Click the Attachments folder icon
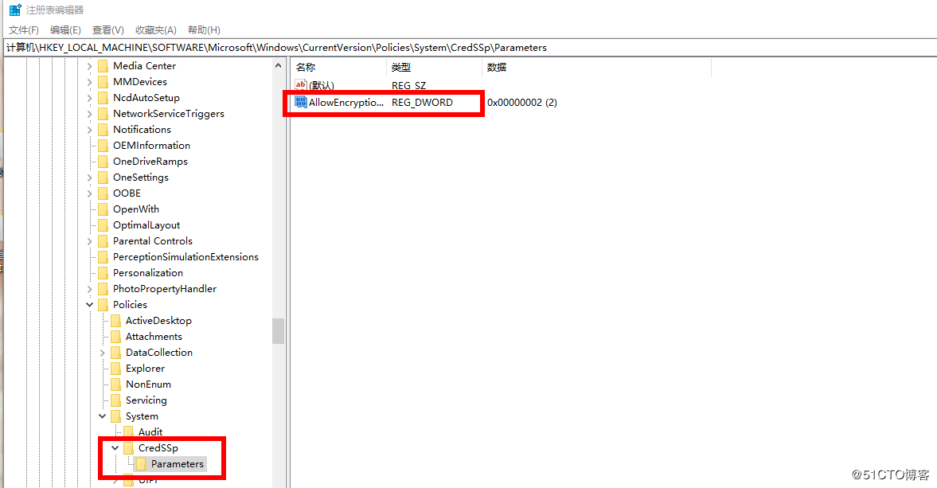Image resolution: width=937 pixels, height=488 pixels. point(115,337)
